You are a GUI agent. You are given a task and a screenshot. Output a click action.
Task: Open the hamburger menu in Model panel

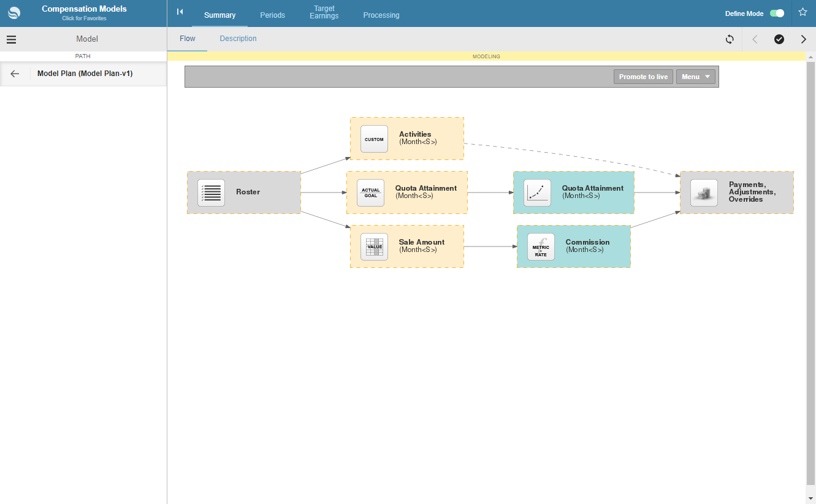(11, 39)
